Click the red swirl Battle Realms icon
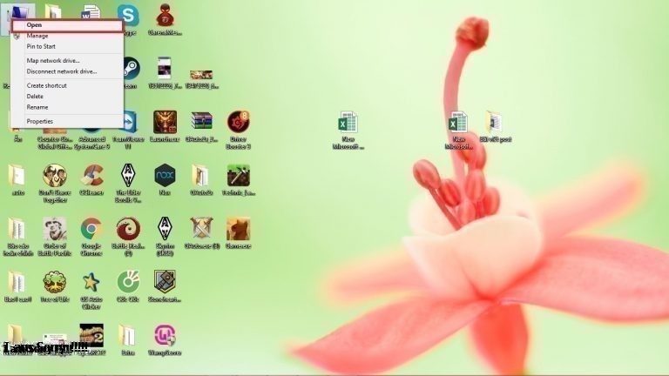This screenshot has height=376, width=669. pos(128,229)
